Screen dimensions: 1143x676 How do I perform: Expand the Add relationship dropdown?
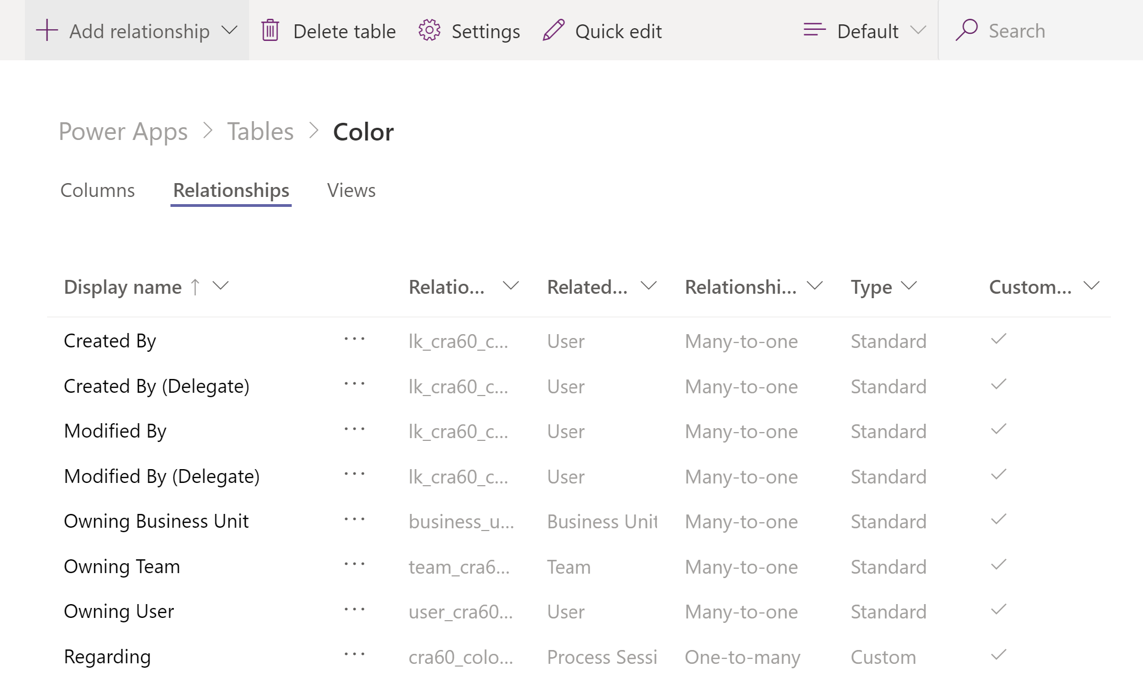[230, 30]
